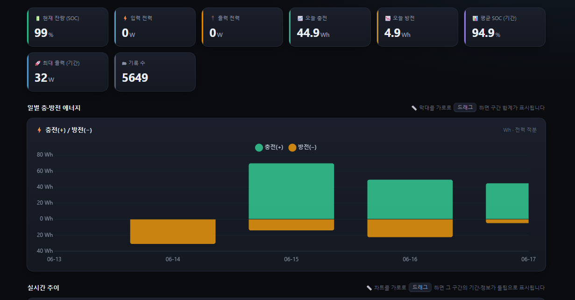This screenshot has height=300, width=575.
Task: Click the battery icon on the SOC card
Action: click(38, 18)
